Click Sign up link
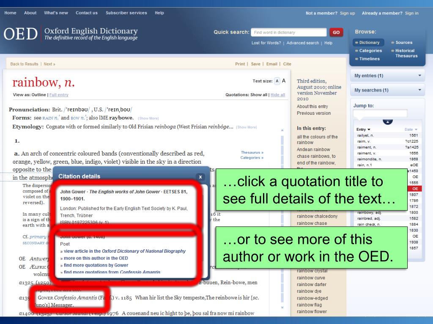This screenshot has height=324, width=433. tap(348, 13)
